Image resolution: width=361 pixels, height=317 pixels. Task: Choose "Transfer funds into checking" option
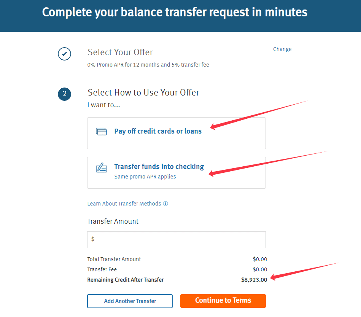click(159, 167)
